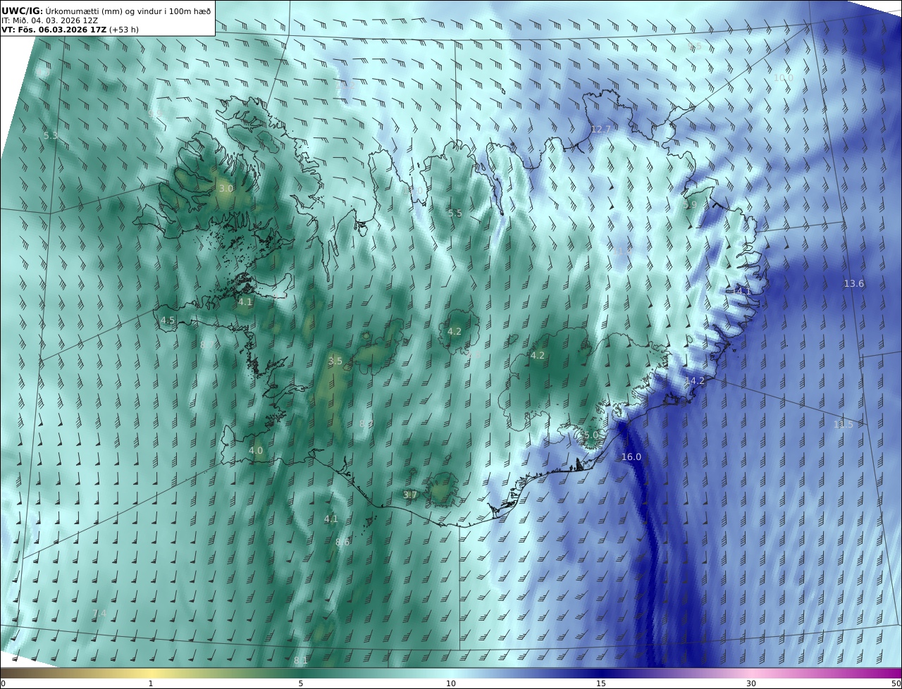Click the '30' tick on the color scale
Screen dimensions: 902x689
click(751, 684)
